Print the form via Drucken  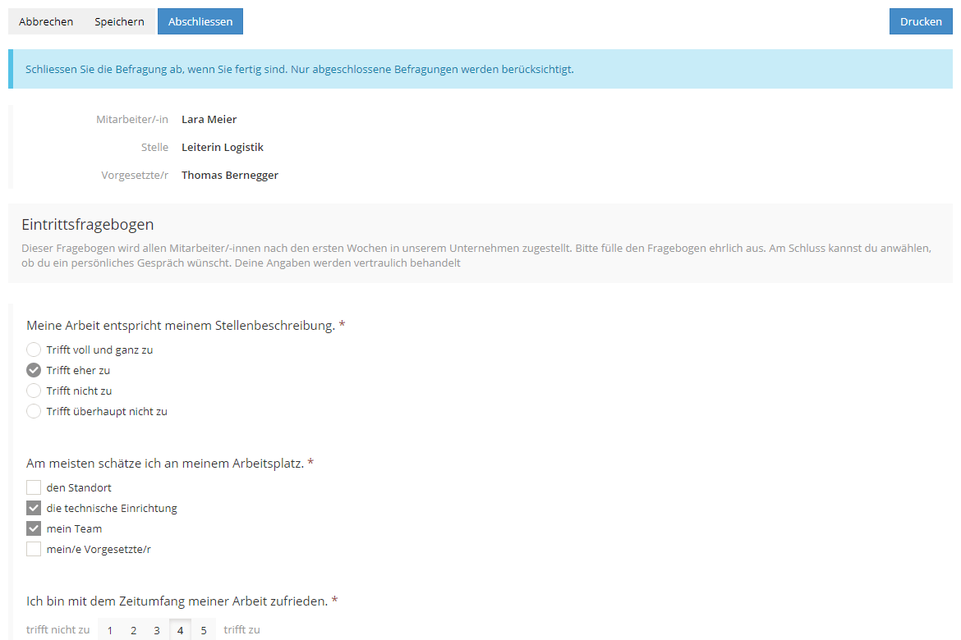(920, 21)
